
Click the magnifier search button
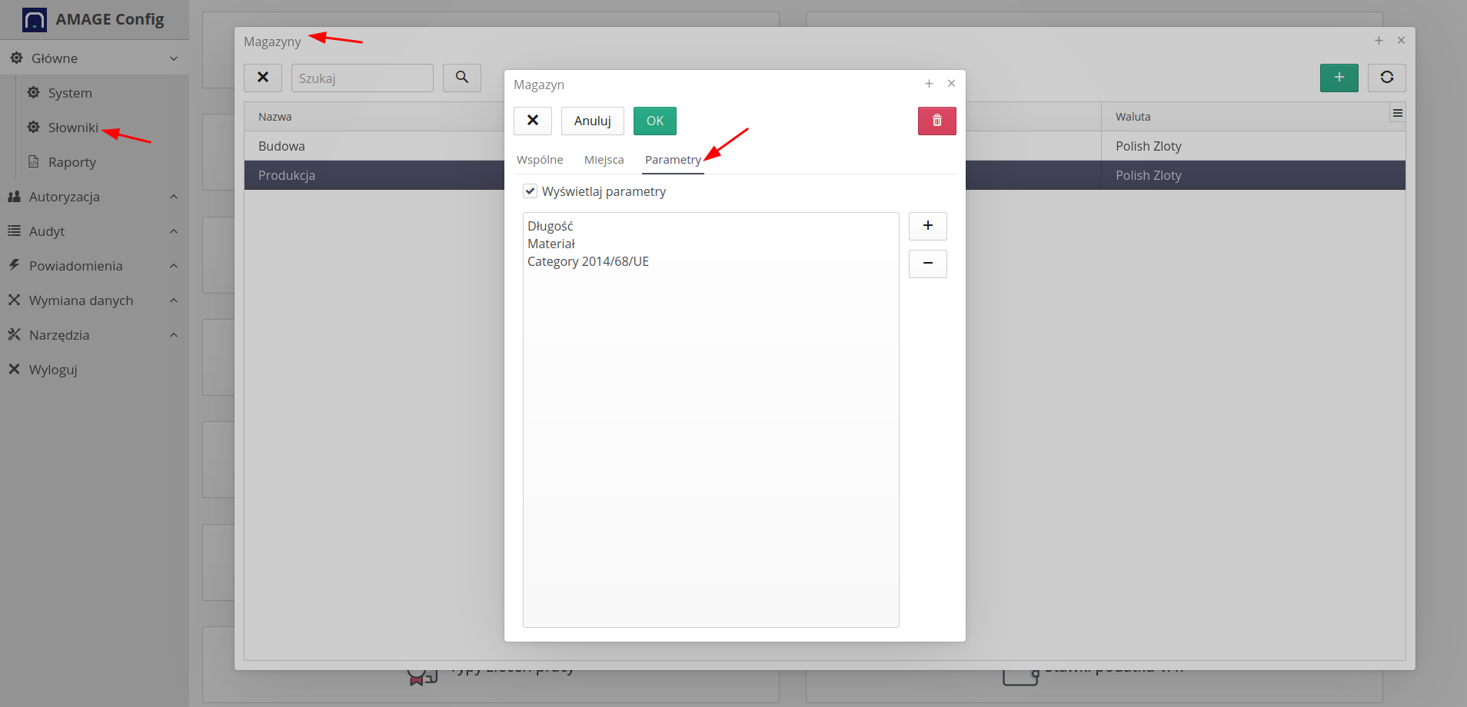[x=461, y=78]
